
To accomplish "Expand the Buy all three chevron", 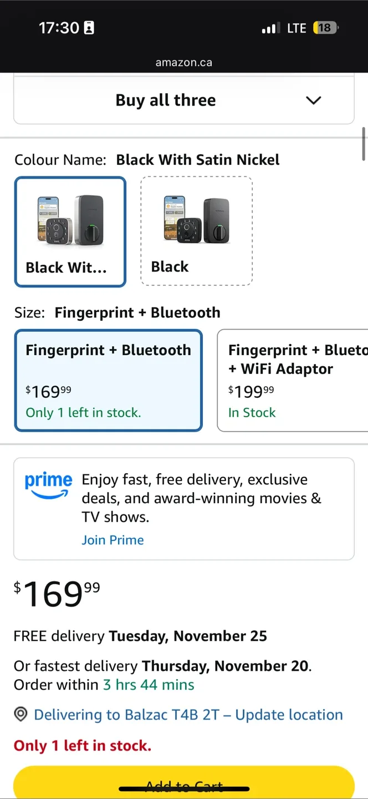I will [313, 100].
